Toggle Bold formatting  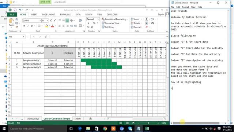coord(24,26)
